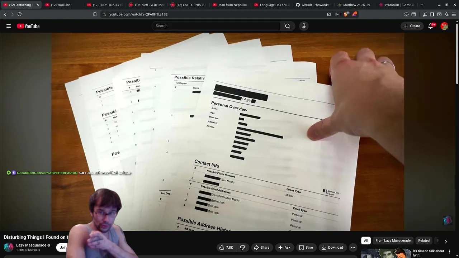Viewport: 459px width, 258px height.
Task: Download the video
Action: pos(332,248)
